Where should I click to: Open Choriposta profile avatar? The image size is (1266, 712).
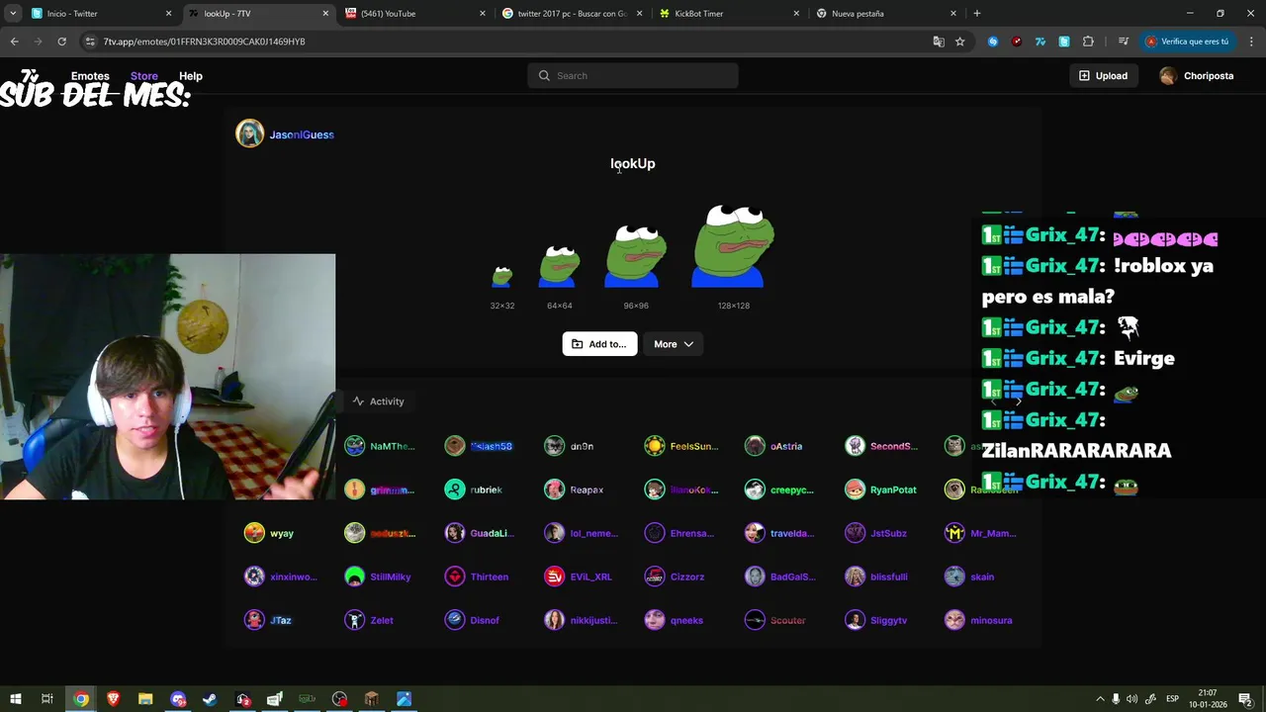coord(1168,76)
